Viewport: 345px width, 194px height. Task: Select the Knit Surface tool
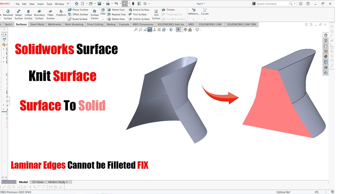click(156, 15)
